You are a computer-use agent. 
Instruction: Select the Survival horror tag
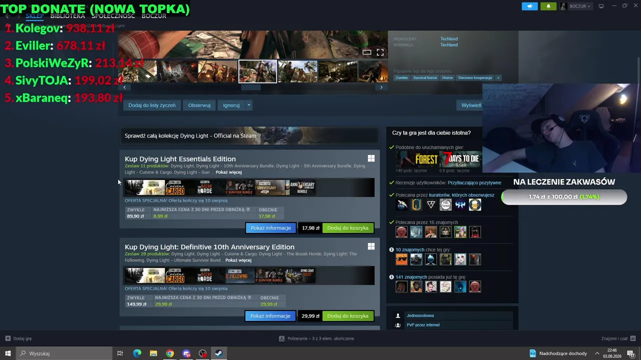point(425,77)
